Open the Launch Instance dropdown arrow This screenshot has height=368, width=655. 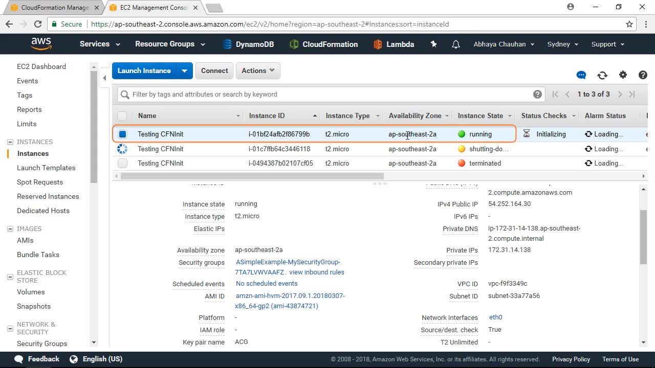click(184, 71)
